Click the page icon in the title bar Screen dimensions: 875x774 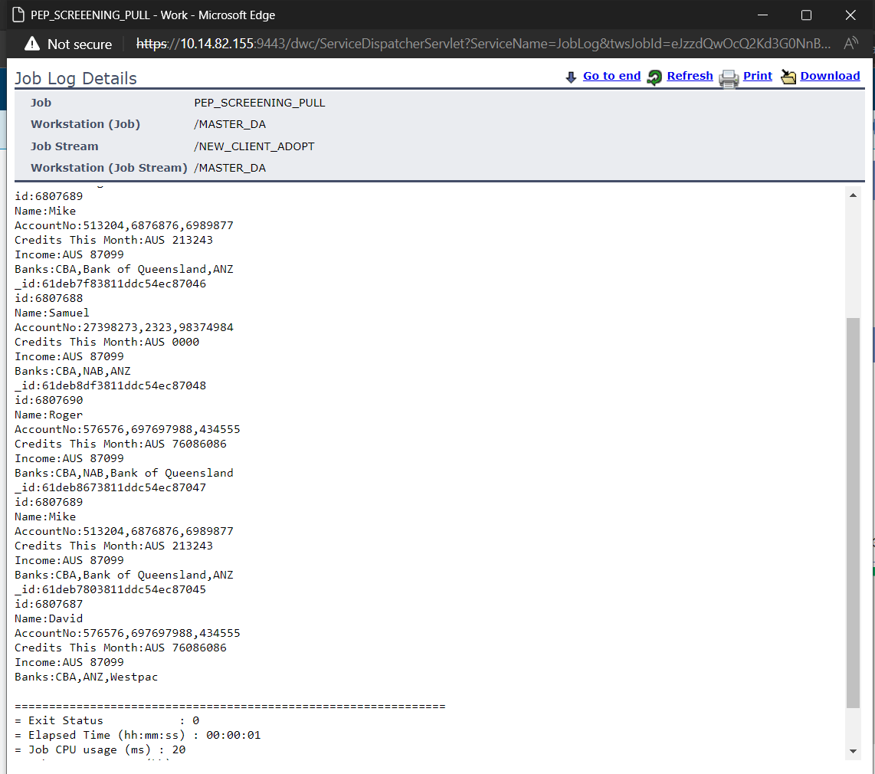tap(18, 15)
